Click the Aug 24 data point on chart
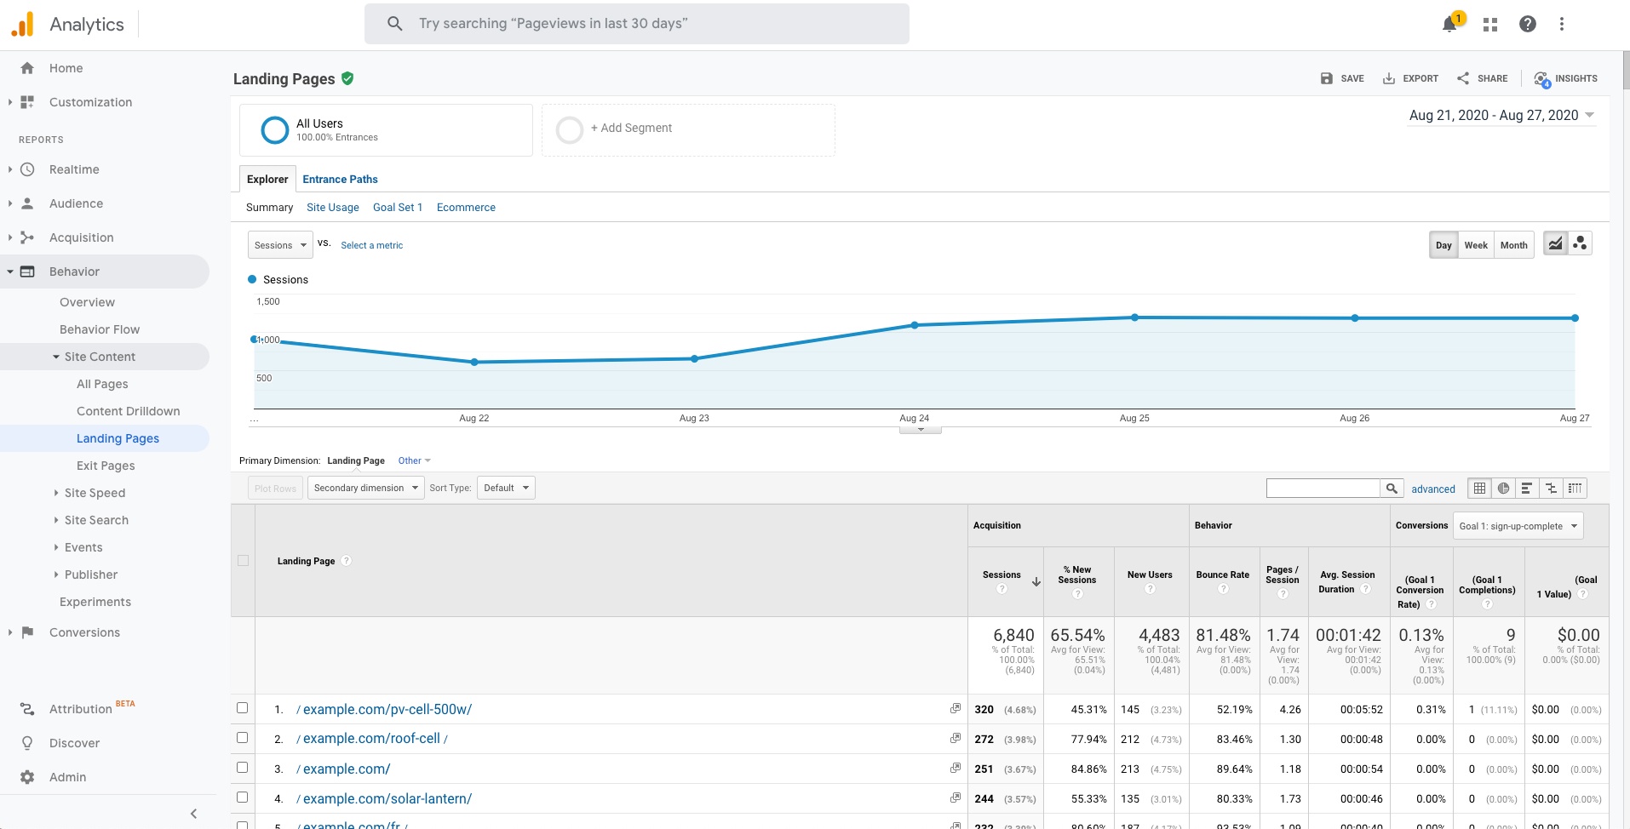1630x829 pixels. point(915,325)
